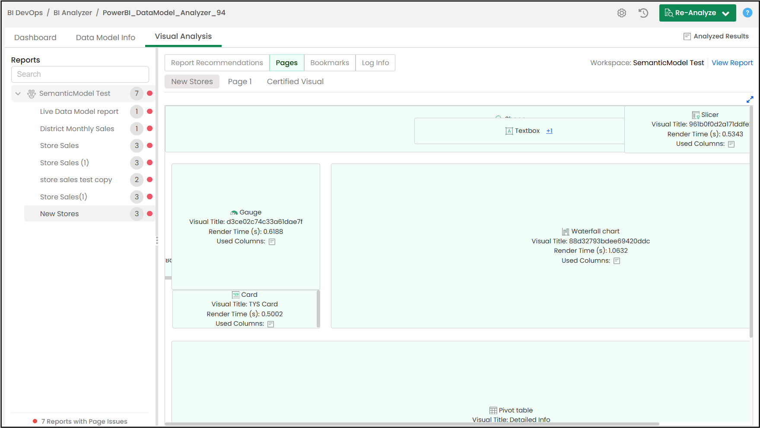Click the SemanticModel Test workspace icon
This screenshot has width=760, height=428.
click(32, 94)
